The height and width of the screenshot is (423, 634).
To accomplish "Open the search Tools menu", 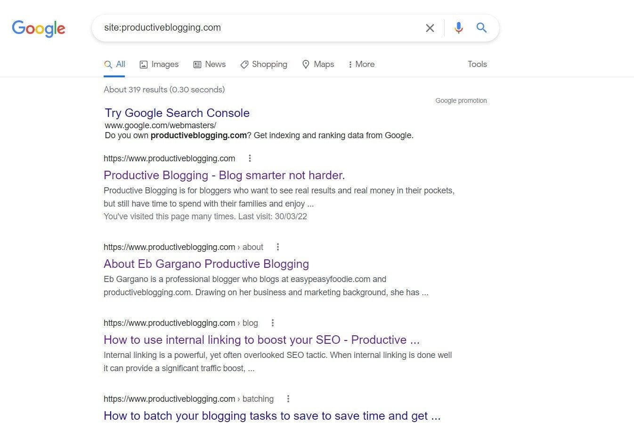I will click(x=477, y=64).
